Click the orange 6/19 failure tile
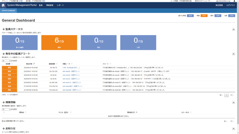This screenshot has width=239, height=134. click(59, 43)
